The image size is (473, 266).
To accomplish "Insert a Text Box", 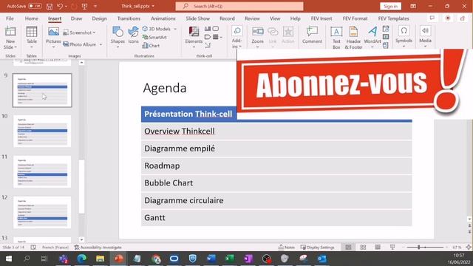I will (336, 38).
